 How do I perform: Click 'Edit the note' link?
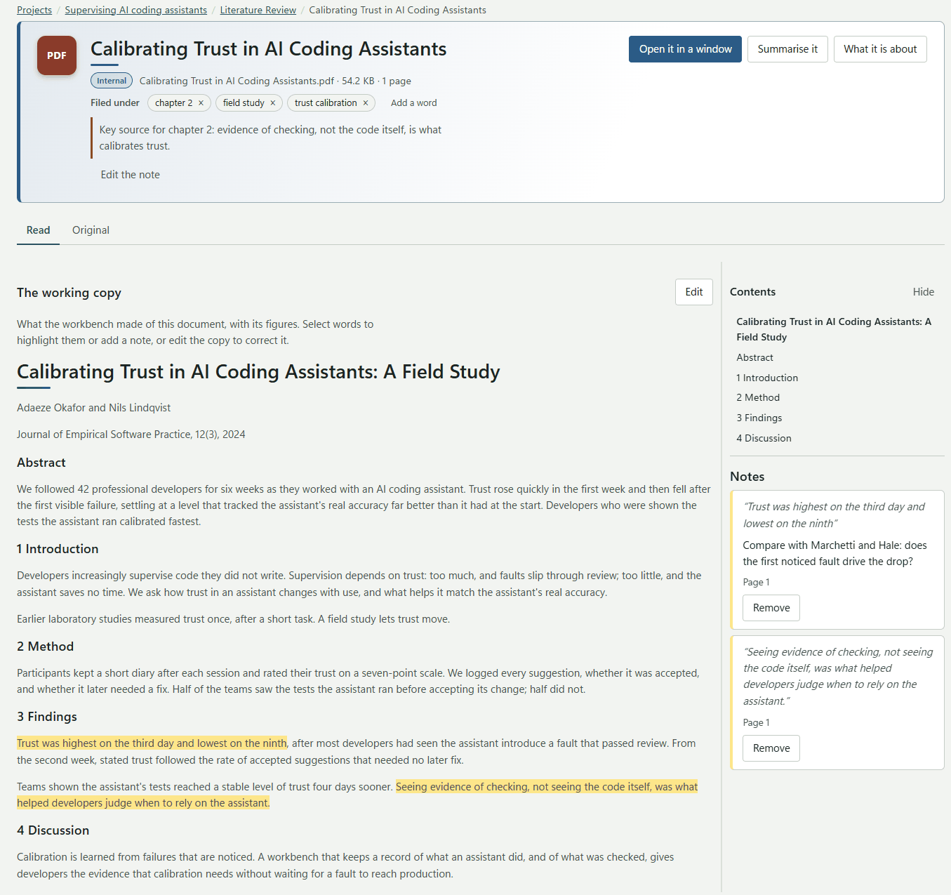tap(130, 175)
